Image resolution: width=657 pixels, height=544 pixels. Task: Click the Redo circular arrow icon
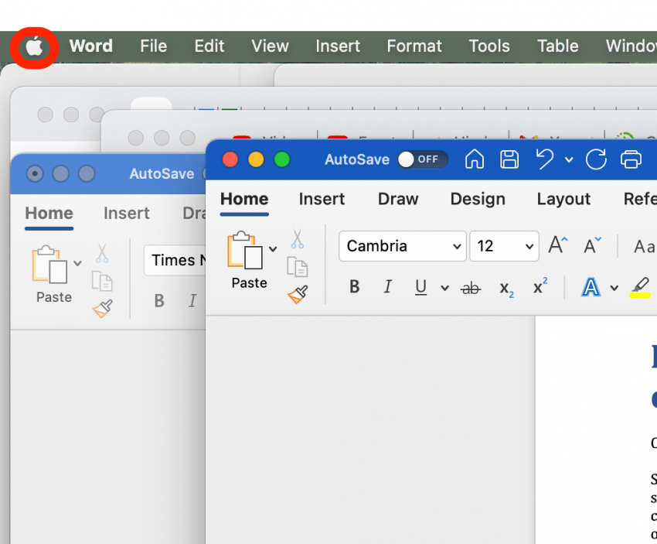[596, 159]
